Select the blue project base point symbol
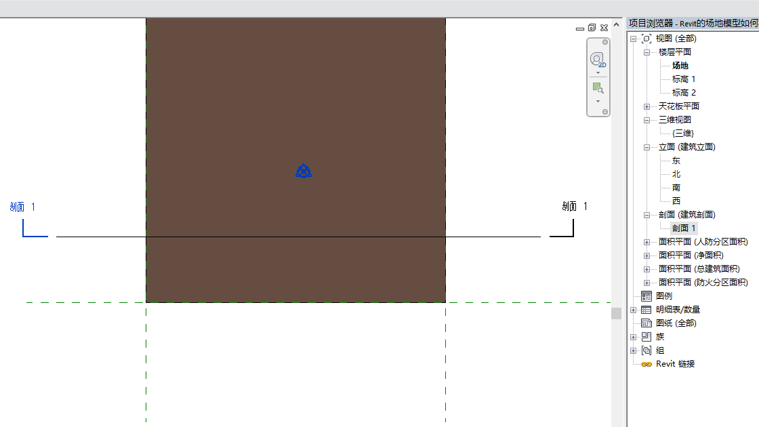The height and width of the screenshot is (427, 759). 304,171
